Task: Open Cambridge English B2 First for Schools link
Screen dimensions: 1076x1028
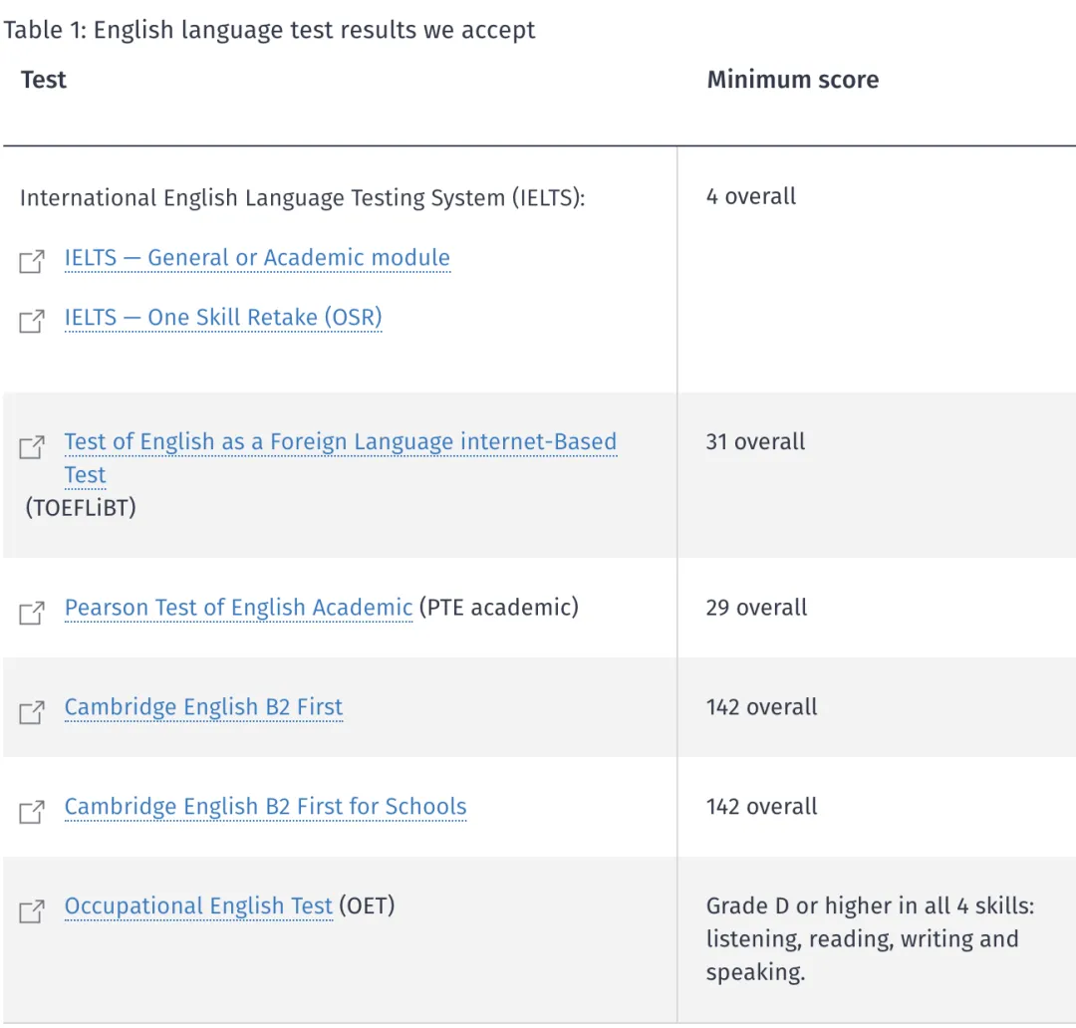Action: (x=266, y=806)
